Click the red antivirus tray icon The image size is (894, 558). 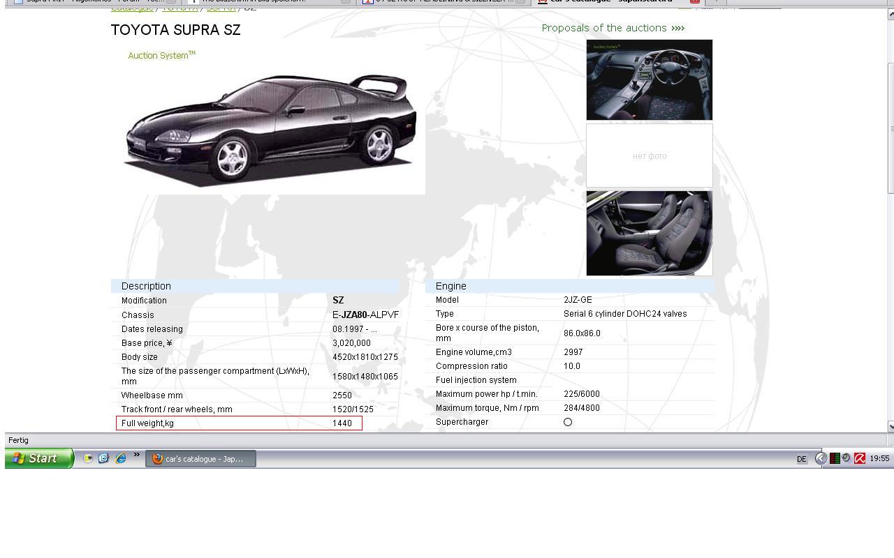[x=860, y=458]
